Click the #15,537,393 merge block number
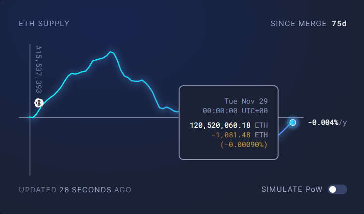The width and height of the screenshot is (364, 214). click(39, 70)
